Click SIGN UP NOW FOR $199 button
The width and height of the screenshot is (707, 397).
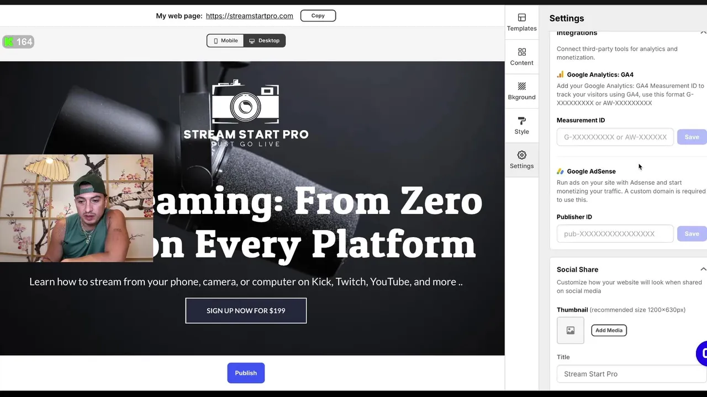pos(246,311)
